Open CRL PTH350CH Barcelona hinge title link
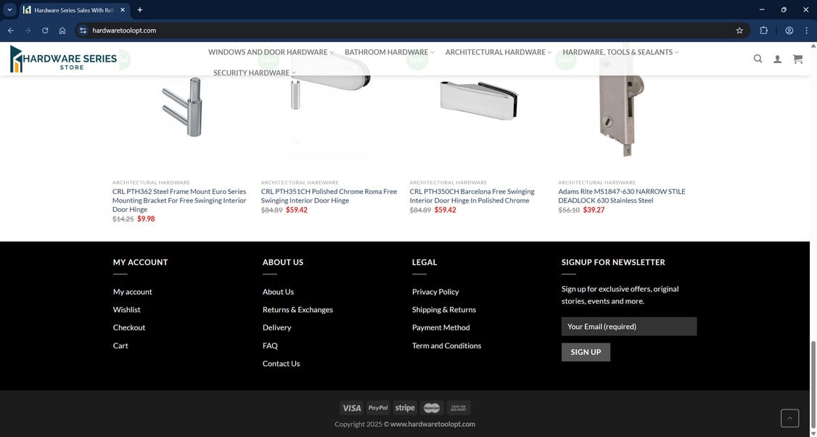The width and height of the screenshot is (817, 437). point(472,196)
